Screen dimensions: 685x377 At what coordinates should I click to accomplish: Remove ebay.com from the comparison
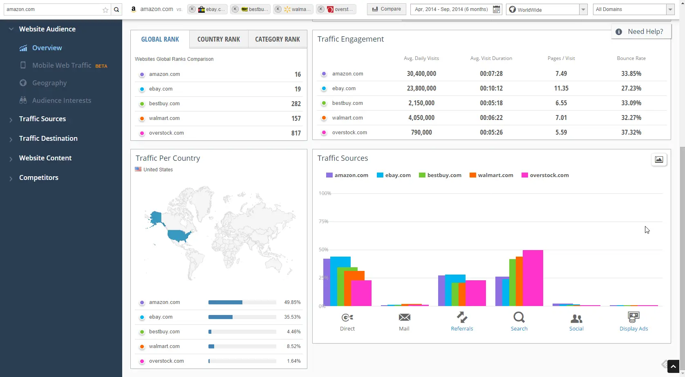pos(192,9)
